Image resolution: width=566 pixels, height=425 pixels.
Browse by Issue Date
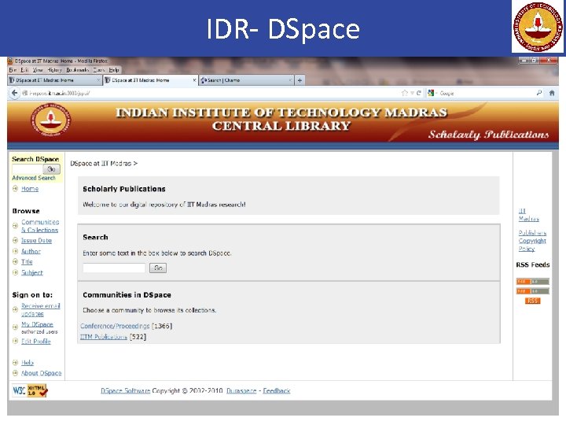point(36,240)
